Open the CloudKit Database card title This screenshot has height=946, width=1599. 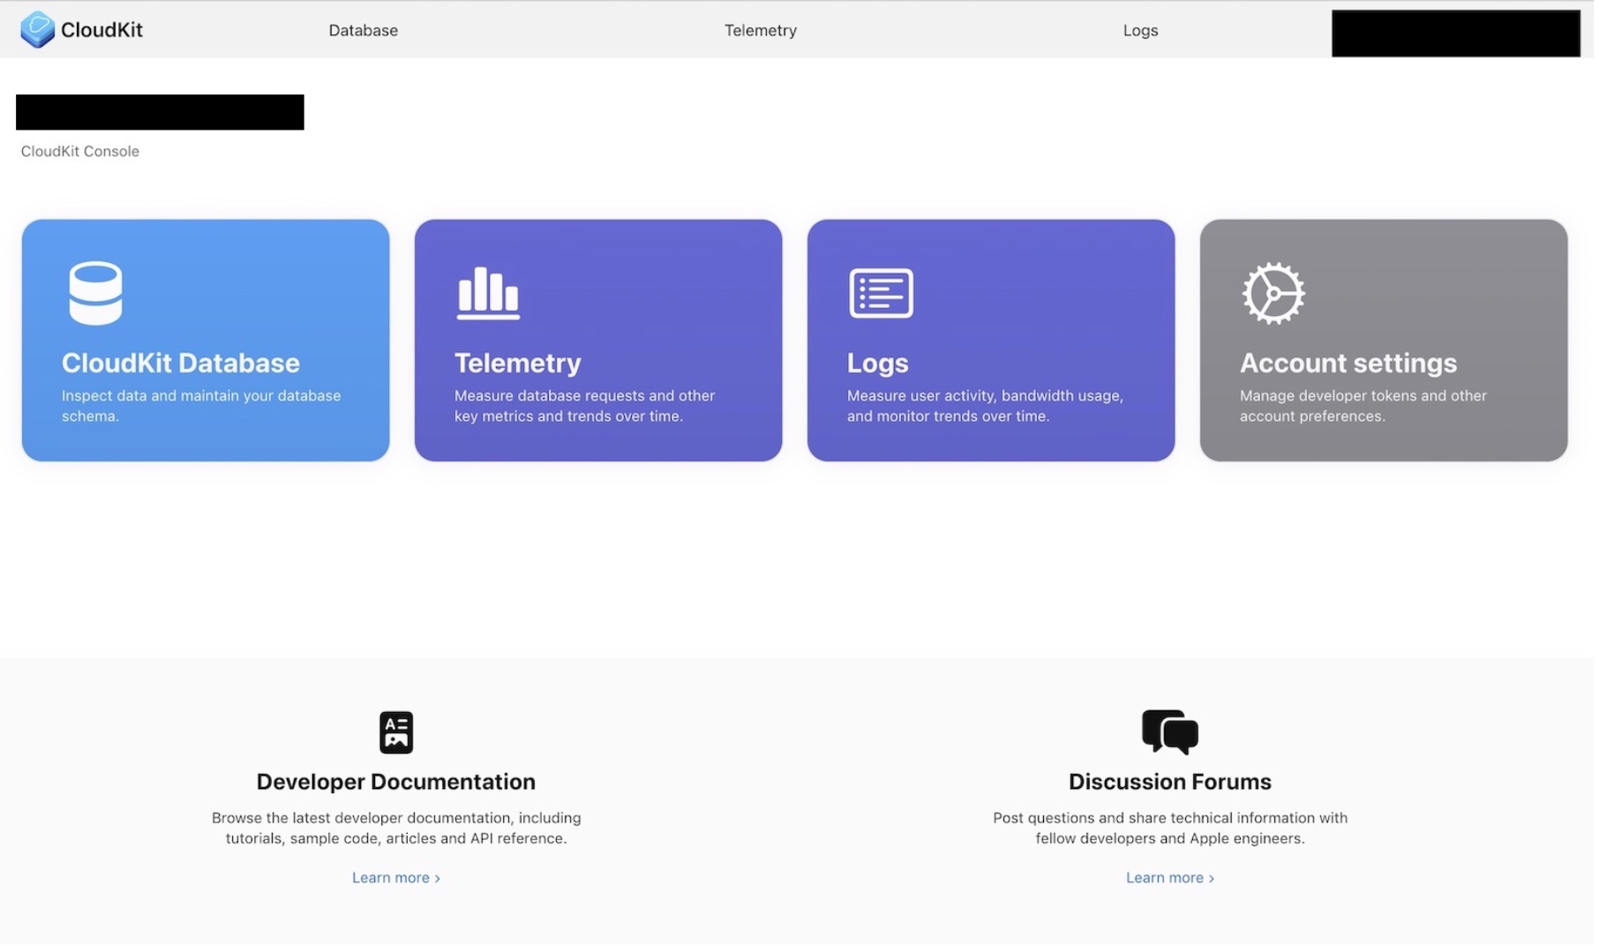181,363
